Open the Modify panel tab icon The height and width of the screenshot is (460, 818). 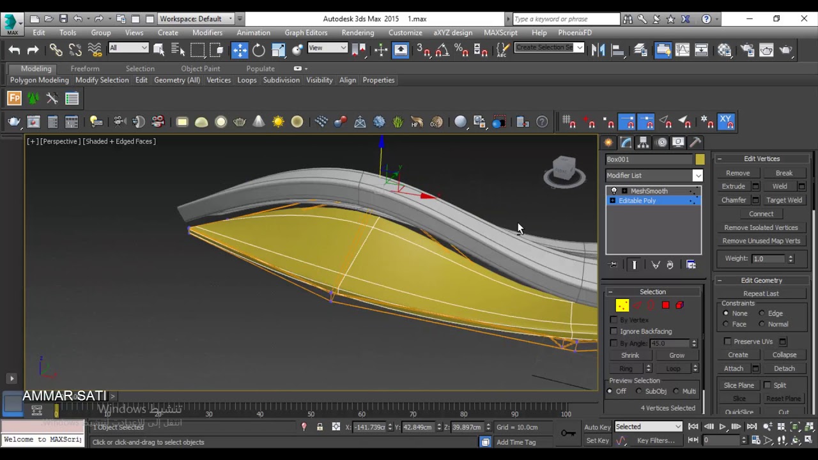[626, 142]
